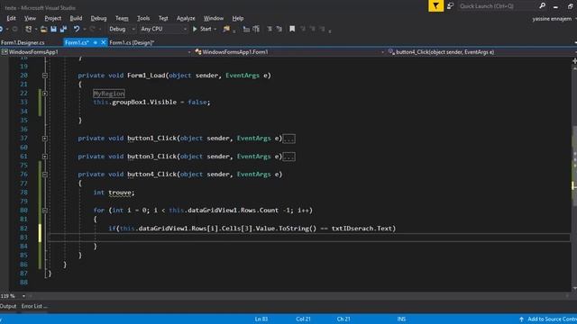577x324 pixels.
Task: Open the Debug menu
Action: point(98,18)
